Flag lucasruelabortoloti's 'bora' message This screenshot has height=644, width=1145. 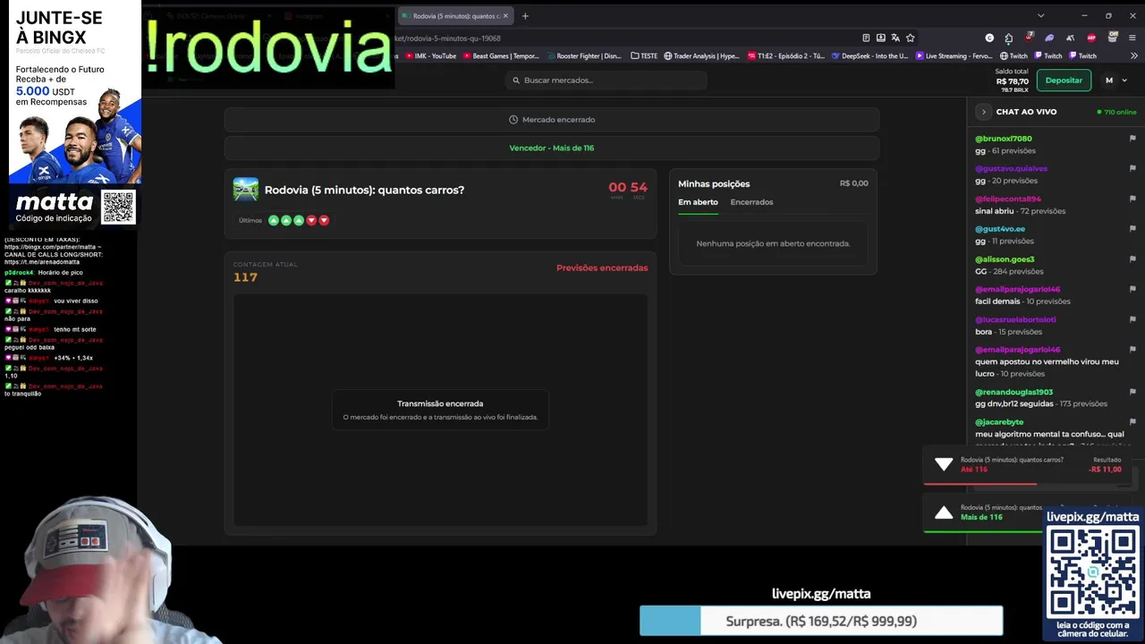click(1132, 319)
